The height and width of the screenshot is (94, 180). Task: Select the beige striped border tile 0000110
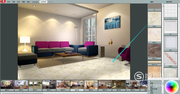[x=155, y=62]
